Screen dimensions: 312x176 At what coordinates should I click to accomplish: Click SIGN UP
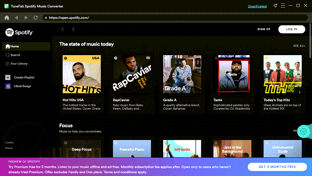pos(264,29)
